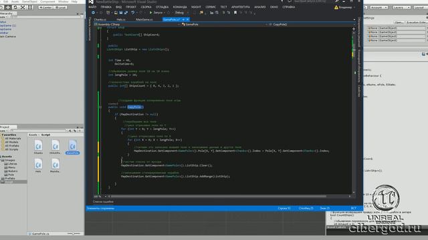The width and height of the screenshot is (428, 240).
Task: Click the open file toolbar icon
Action: (x=116, y=13)
